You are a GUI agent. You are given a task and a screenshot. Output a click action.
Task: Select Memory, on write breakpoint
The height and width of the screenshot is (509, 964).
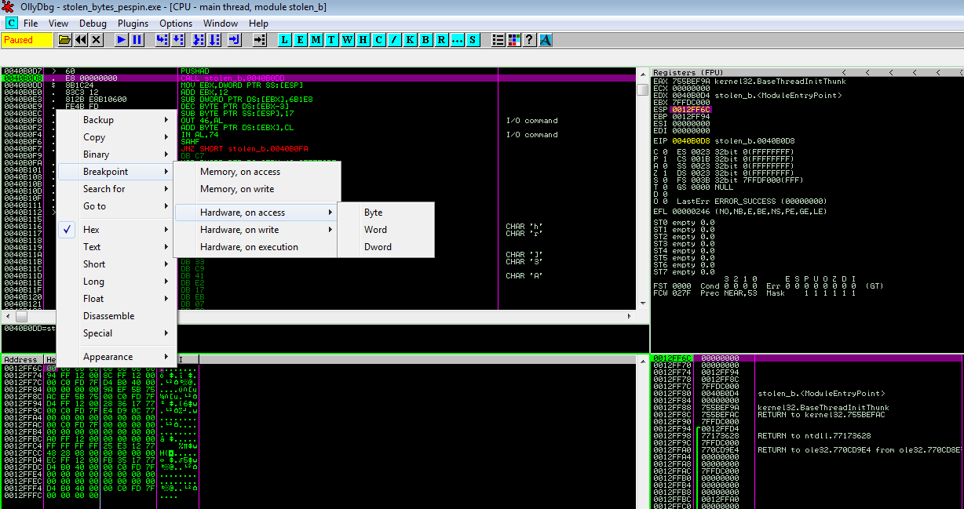tap(257, 189)
